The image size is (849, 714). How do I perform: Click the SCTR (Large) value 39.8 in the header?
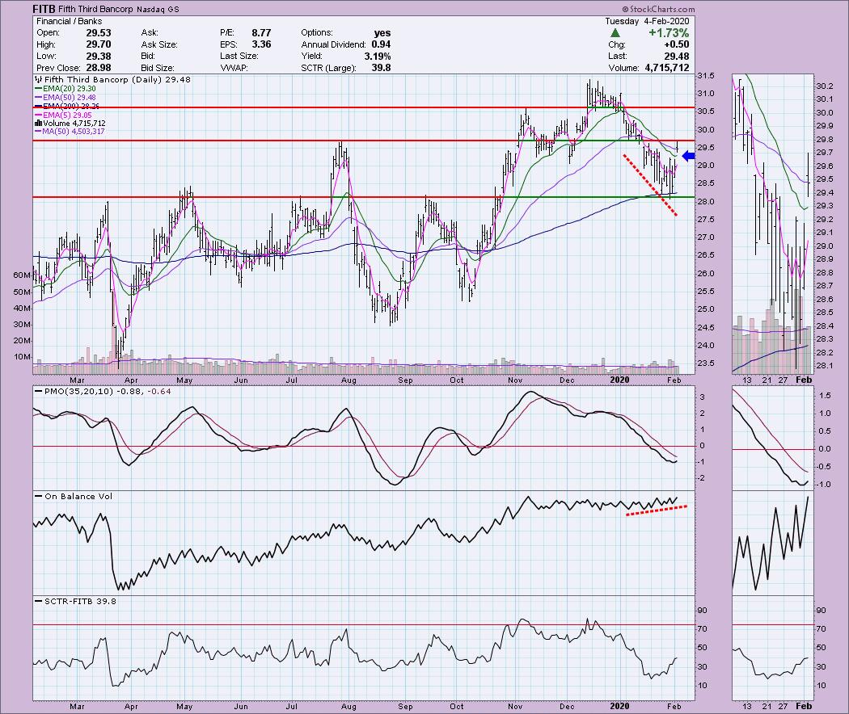(x=381, y=68)
